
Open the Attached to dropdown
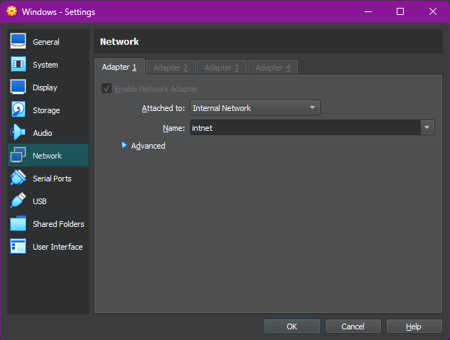[255, 107]
